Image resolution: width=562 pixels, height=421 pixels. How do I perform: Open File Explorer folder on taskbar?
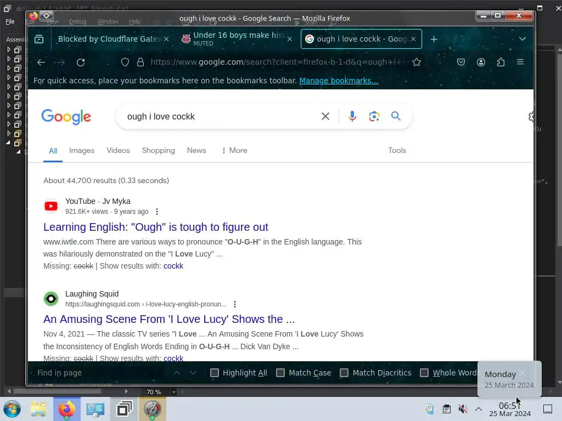[38, 409]
